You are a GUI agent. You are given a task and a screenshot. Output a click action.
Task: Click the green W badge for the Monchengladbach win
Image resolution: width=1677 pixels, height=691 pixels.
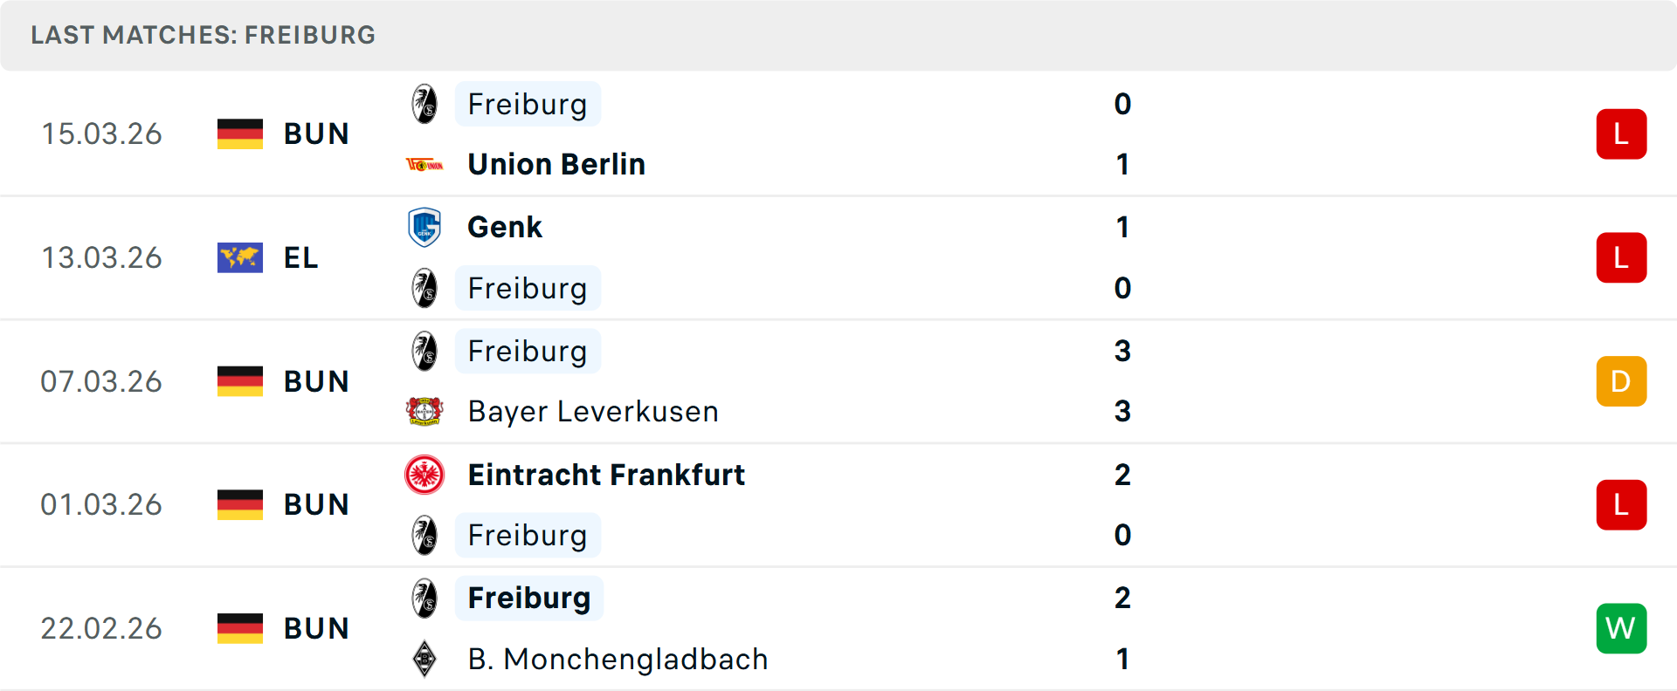coord(1621,628)
